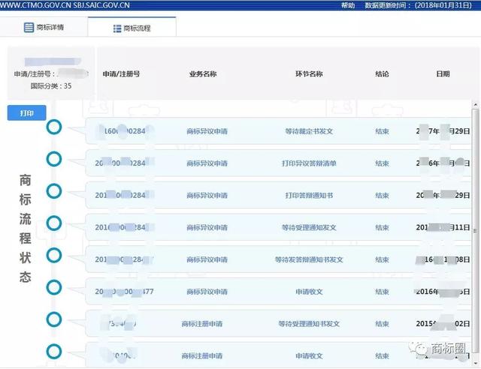
Task: Select the 等待裁定书发文 cell
Action: 309,131
